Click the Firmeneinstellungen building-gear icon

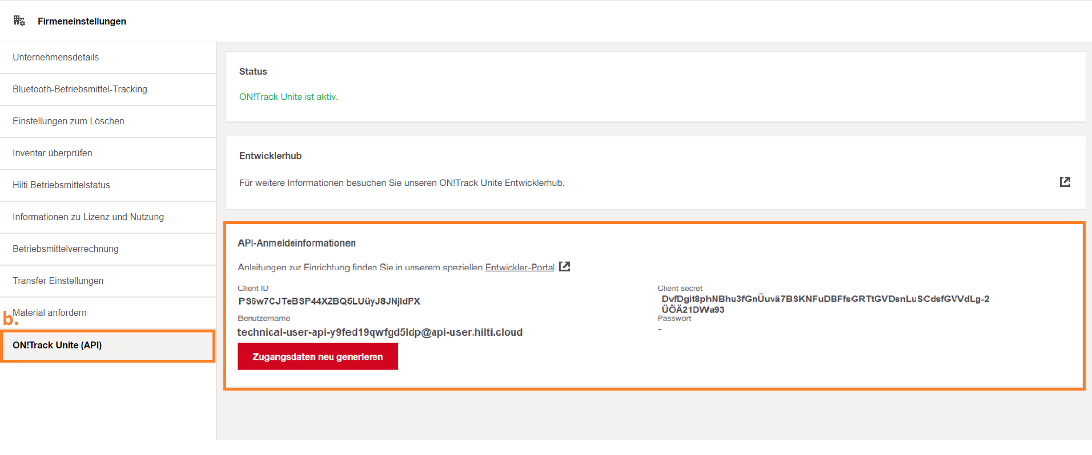19,21
